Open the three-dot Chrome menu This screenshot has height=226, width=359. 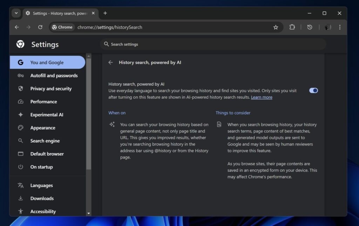[340, 27]
